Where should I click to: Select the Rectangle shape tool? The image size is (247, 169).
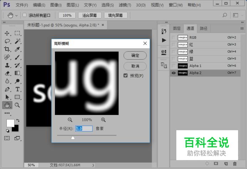click(x=17, y=97)
